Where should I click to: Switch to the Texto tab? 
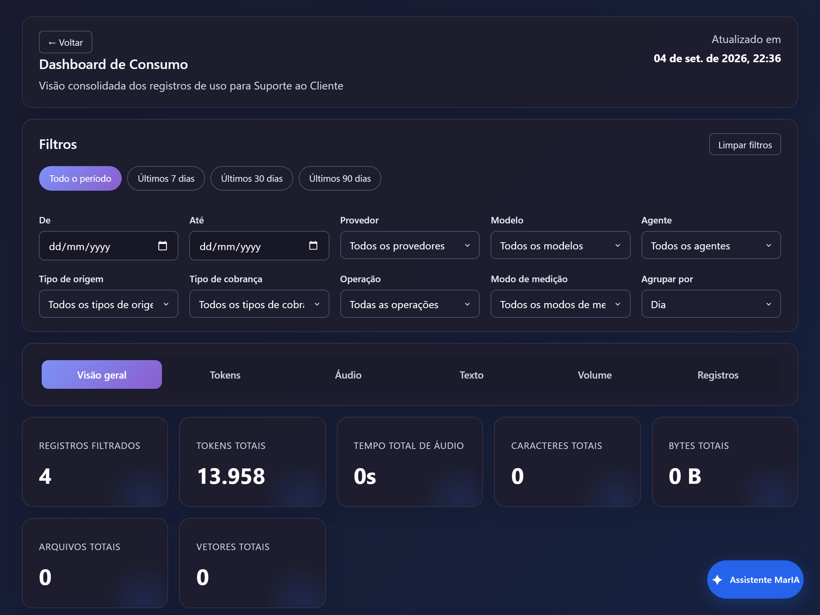pos(471,374)
